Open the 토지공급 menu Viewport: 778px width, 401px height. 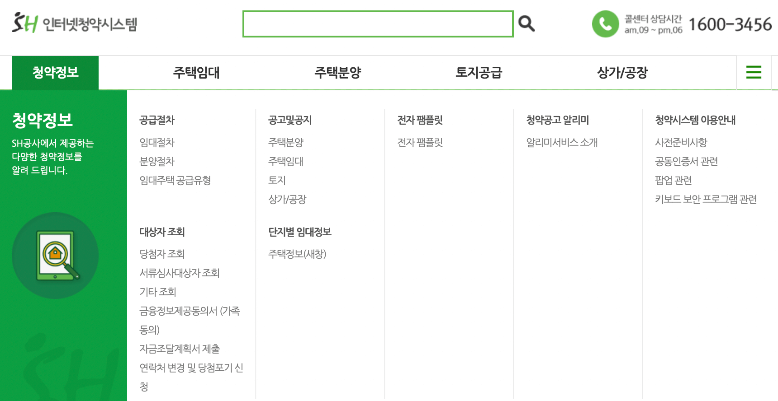coord(480,72)
